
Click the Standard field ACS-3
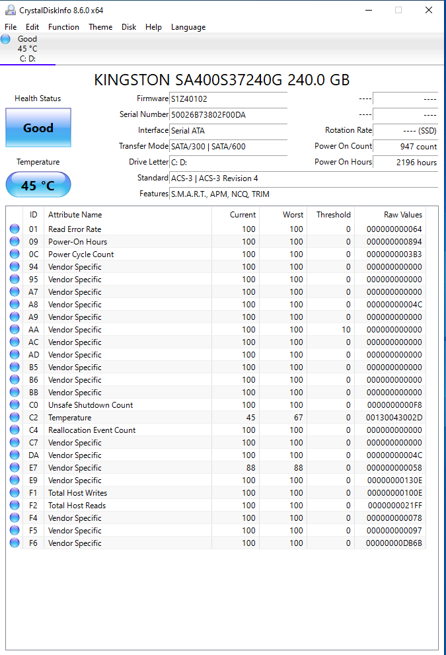click(x=303, y=178)
